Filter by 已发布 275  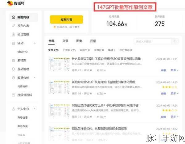click(x=69, y=50)
